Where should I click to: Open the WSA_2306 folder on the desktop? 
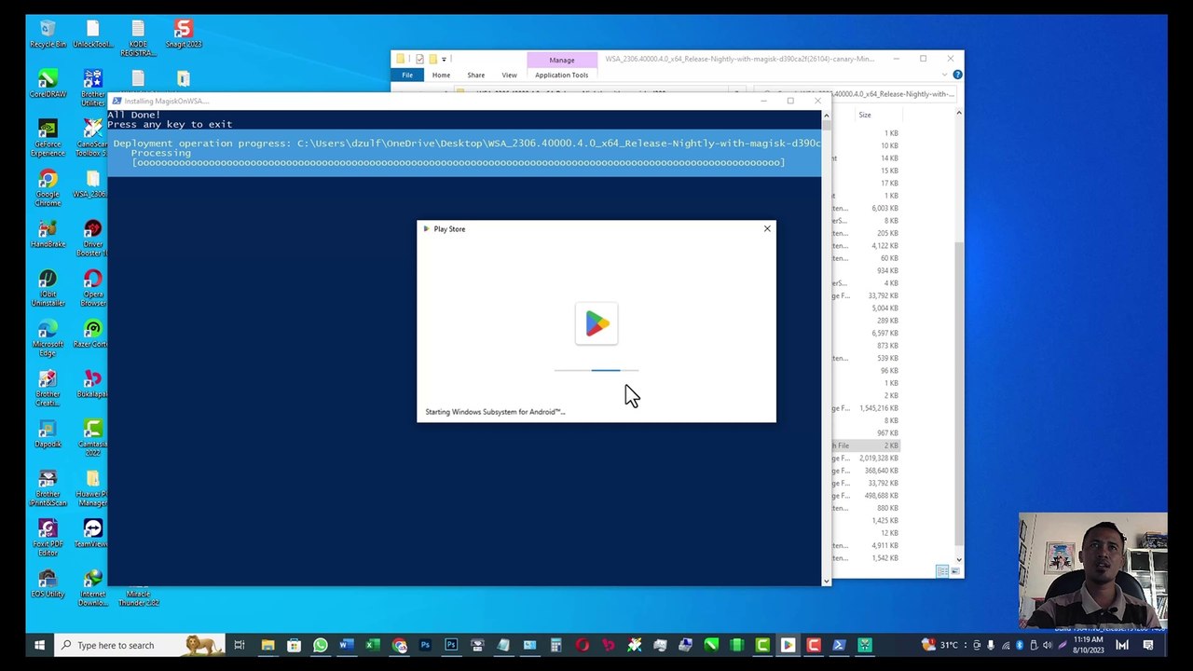[92, 184]
